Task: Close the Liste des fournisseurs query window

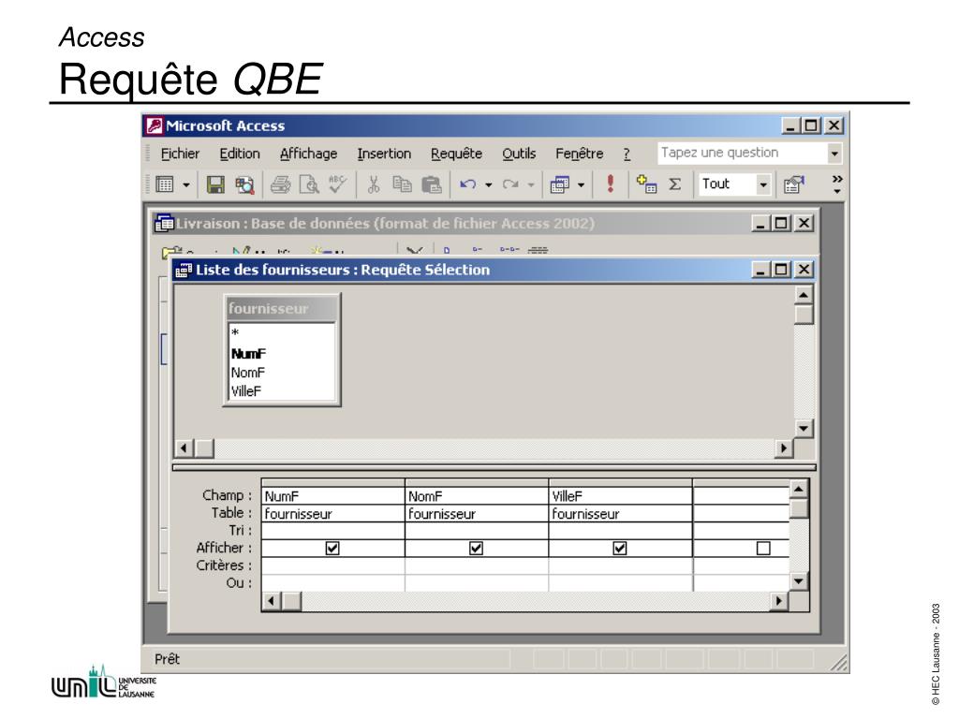Action: tap(804, 270)
